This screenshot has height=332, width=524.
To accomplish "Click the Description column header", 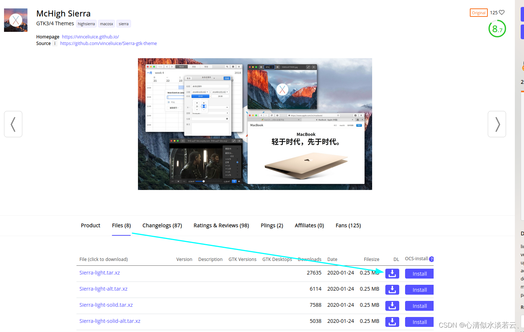I will [210, 259].
